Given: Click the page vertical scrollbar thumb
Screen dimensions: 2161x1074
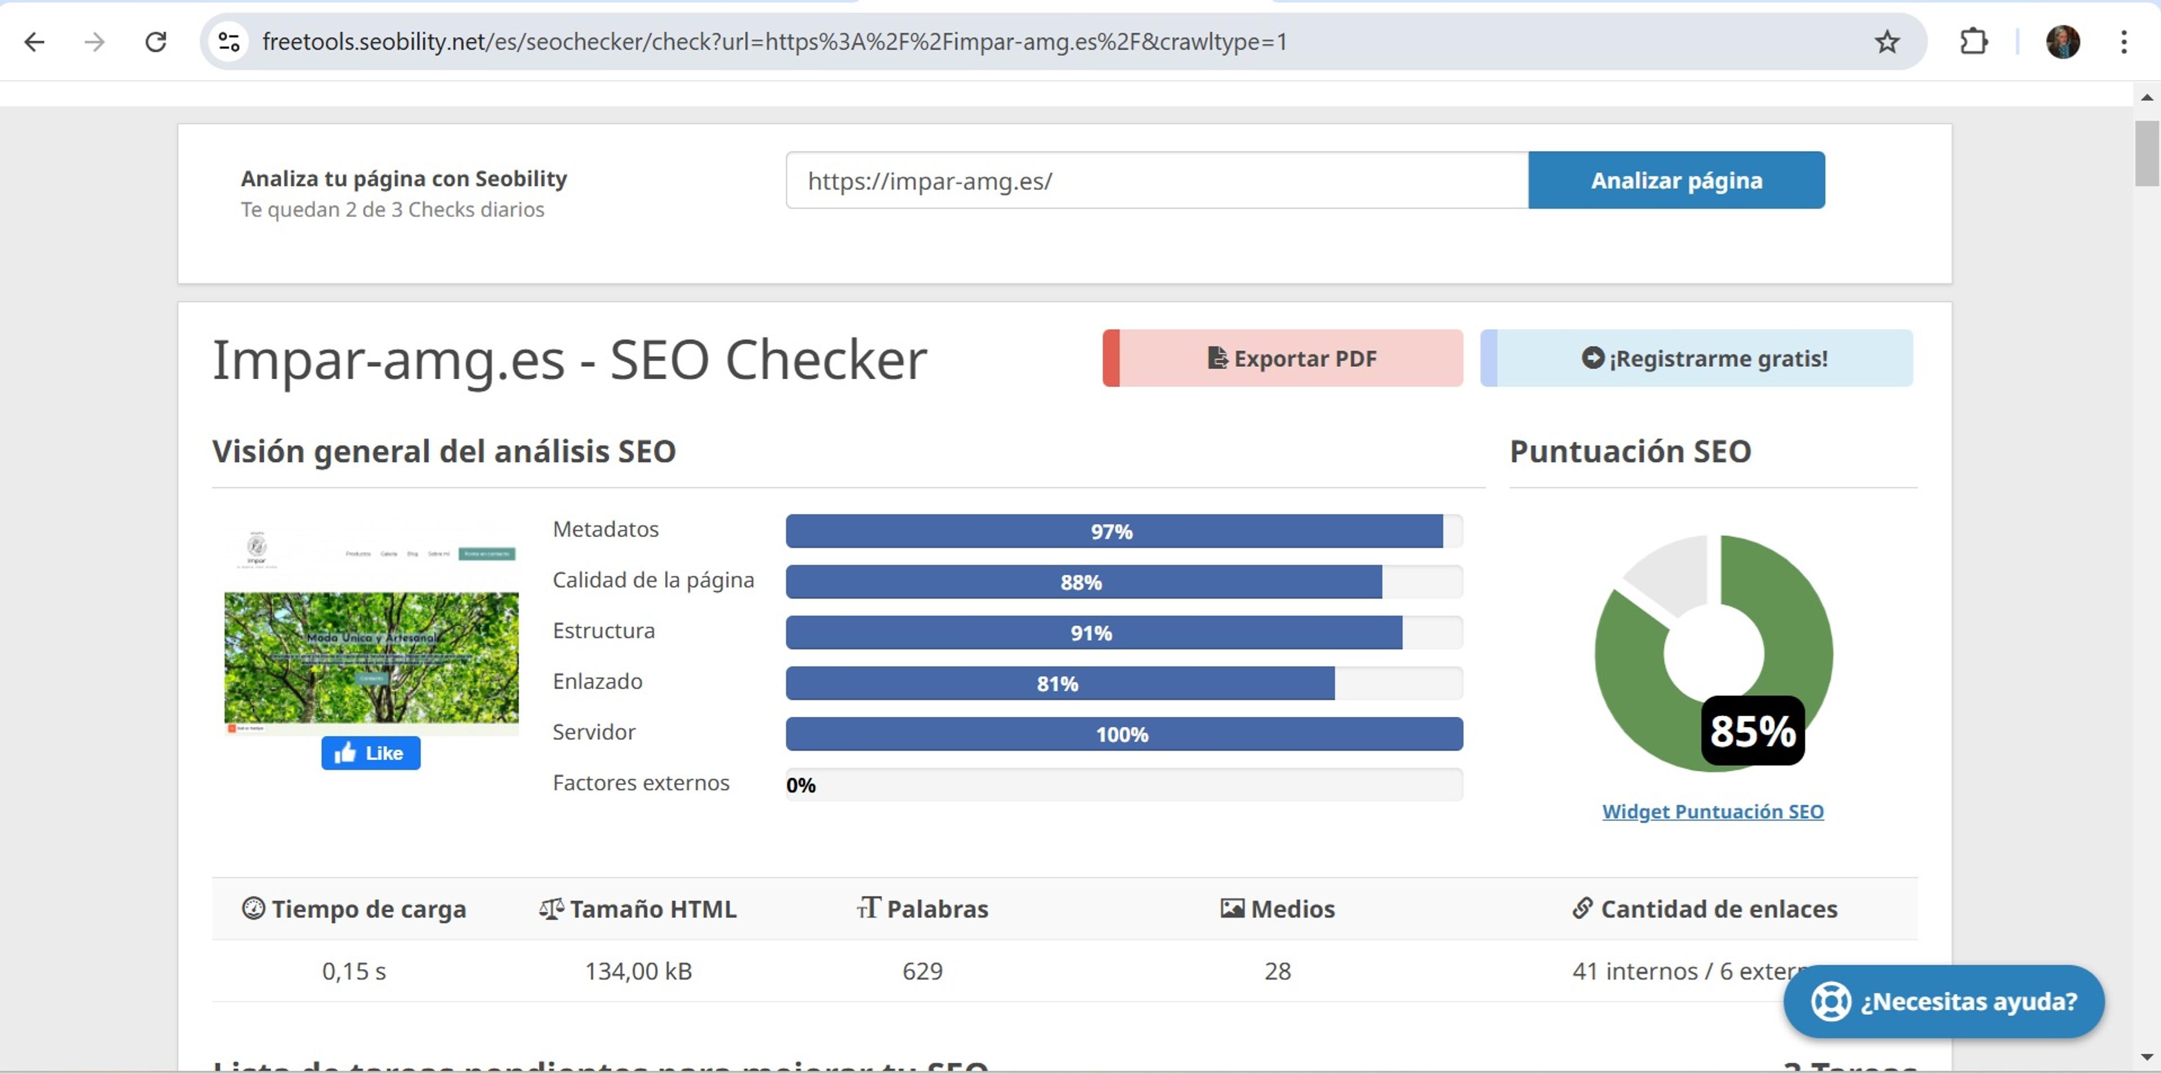Looking at the screenshot, I should tap(2147, 154).
